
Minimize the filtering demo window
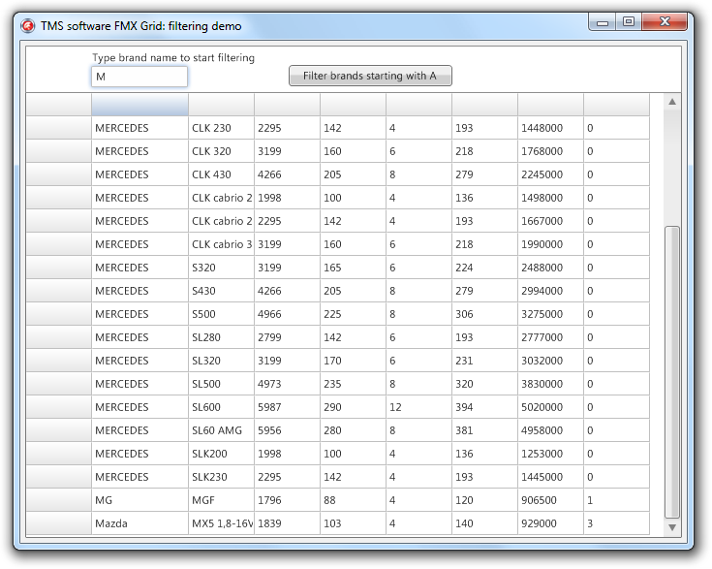click(603, 22)
